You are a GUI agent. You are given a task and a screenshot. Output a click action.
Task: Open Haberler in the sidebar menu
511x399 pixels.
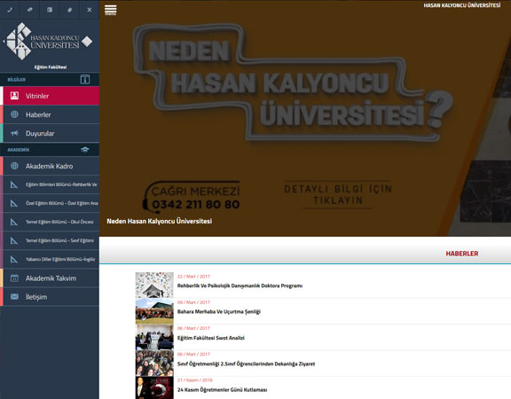pos(50,114)
